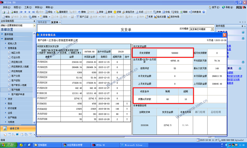The image size is (247, 148).
Task: Collapse the 客商信息 tree node
Action: click(x=6, y=48)
